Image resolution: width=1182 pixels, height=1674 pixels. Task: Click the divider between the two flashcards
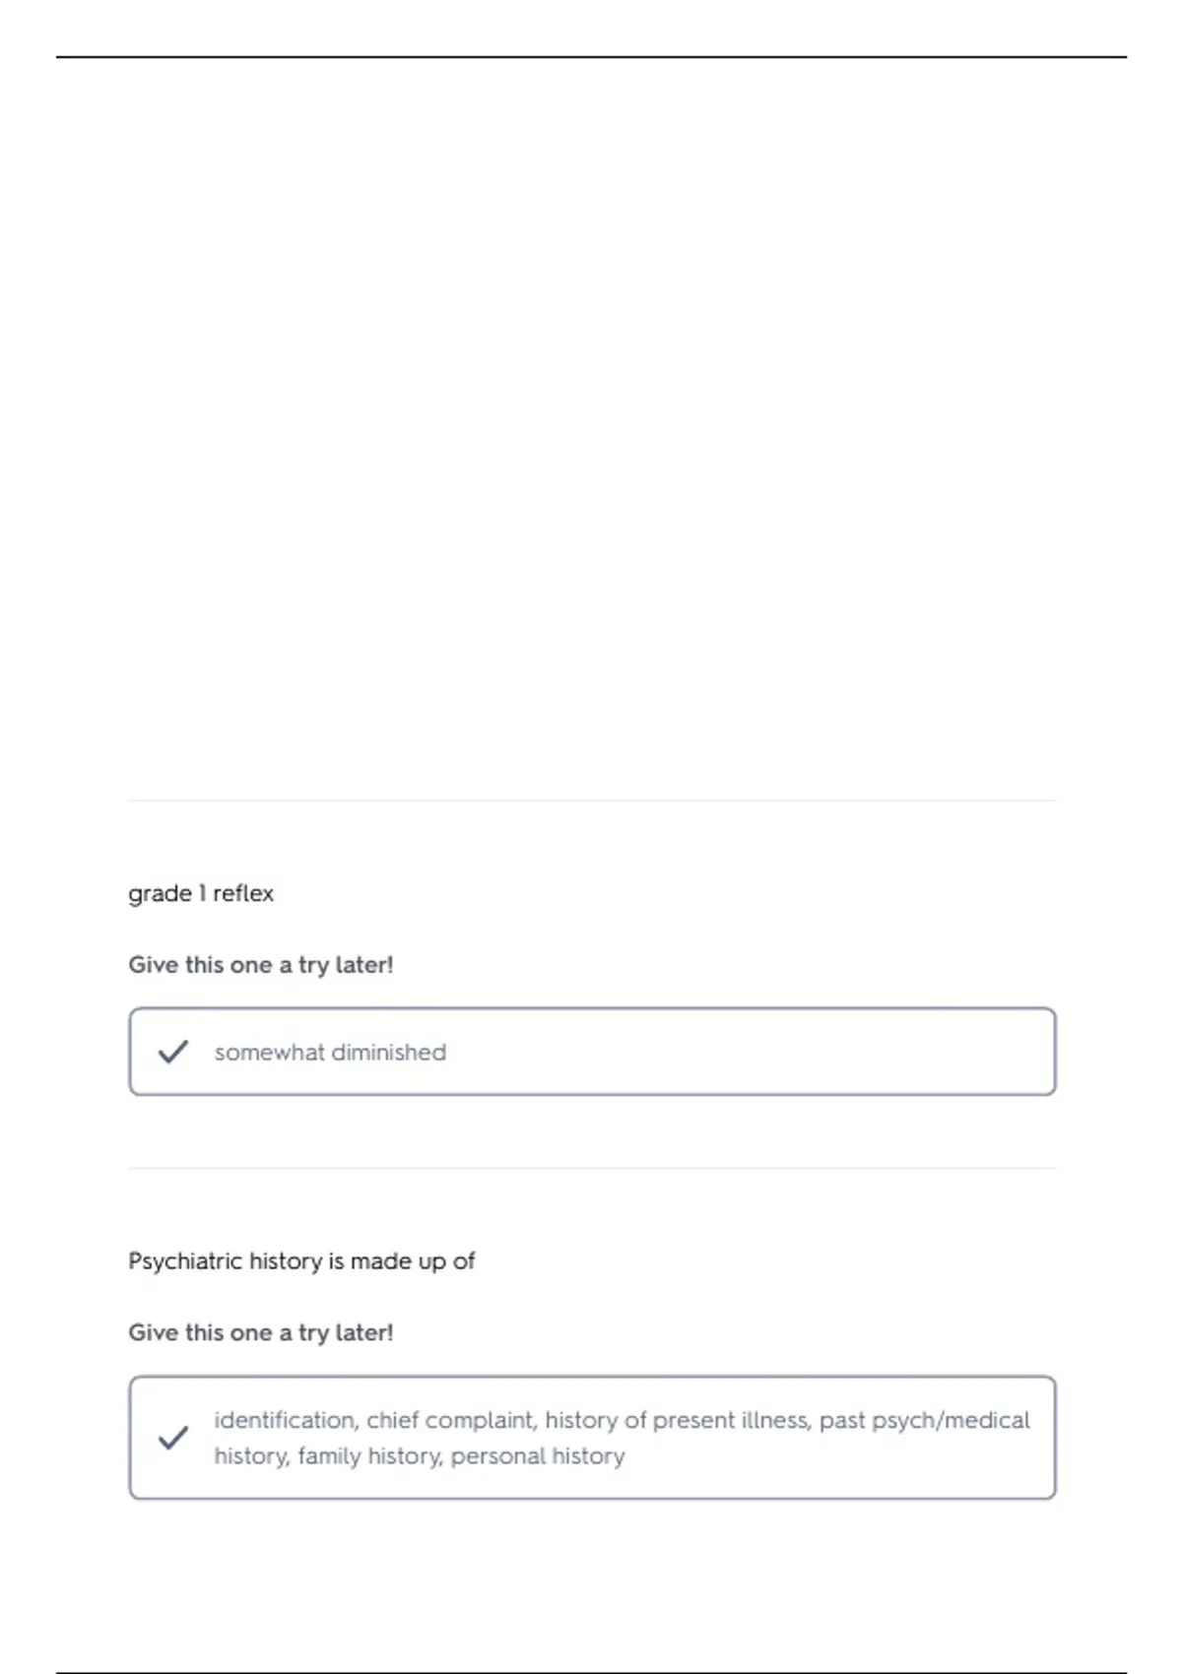[x=592, y=1169]
